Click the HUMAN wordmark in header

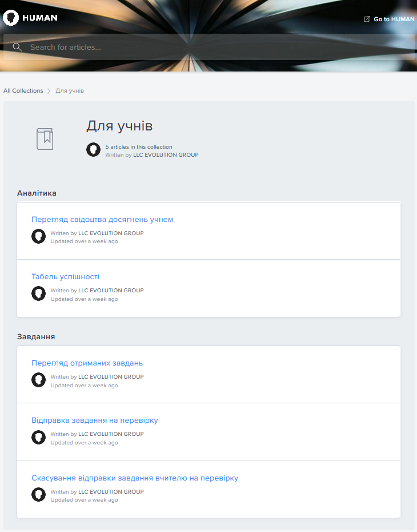pyautogui.click(x=40, y=18)
